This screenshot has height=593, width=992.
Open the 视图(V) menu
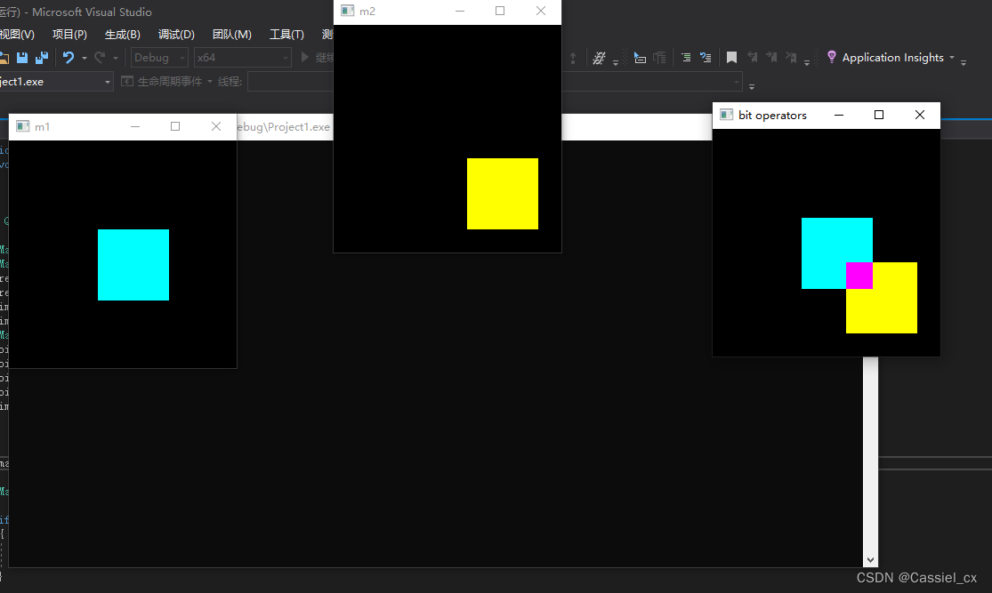point(16,34)
